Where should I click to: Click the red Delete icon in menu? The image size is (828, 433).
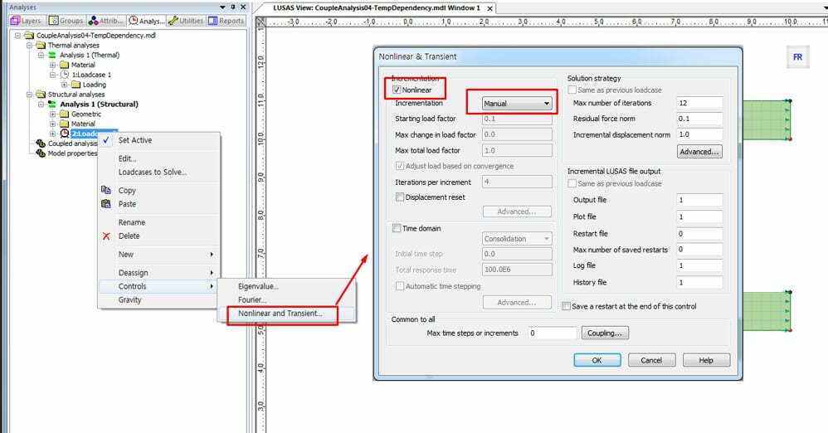pyautogui.click(x=105, y=236)
